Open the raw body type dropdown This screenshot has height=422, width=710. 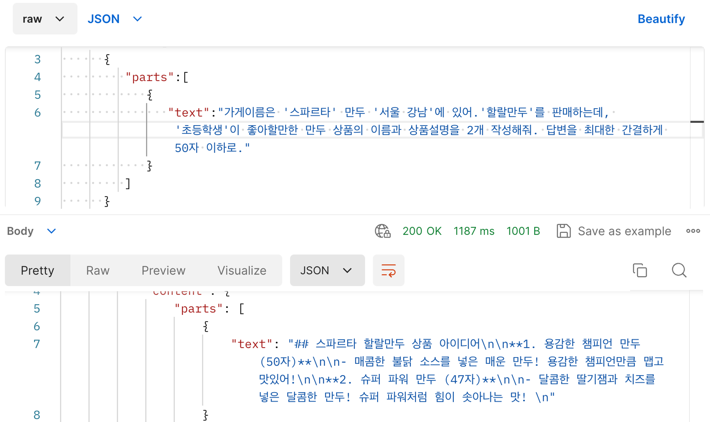[45, 19]
